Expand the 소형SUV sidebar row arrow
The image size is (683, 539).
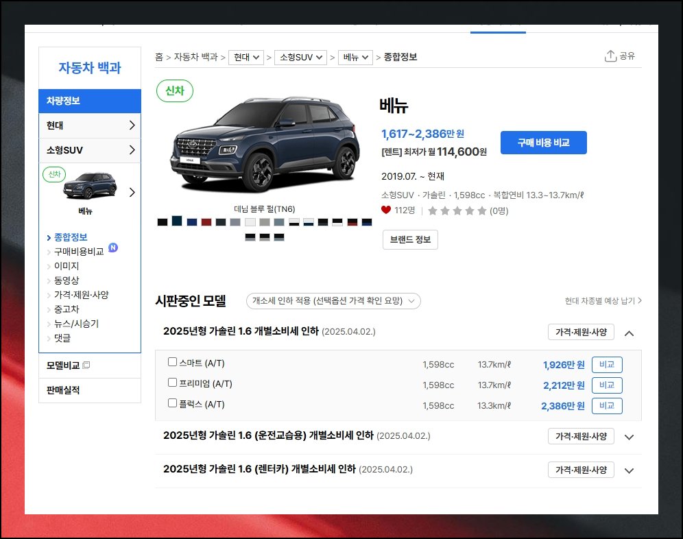tap(132, 150)
